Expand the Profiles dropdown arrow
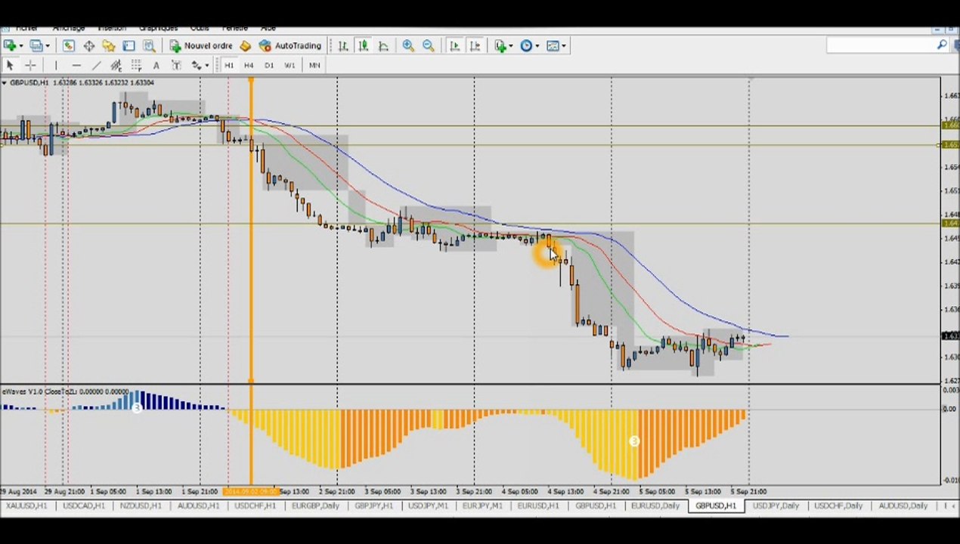This screenshot has width=960, height=544. 47,46
